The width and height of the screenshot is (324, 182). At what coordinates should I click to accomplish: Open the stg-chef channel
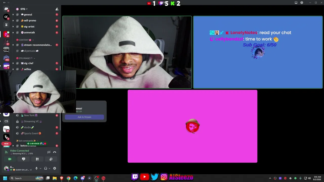pyautogui.click(x=36, y=63)
